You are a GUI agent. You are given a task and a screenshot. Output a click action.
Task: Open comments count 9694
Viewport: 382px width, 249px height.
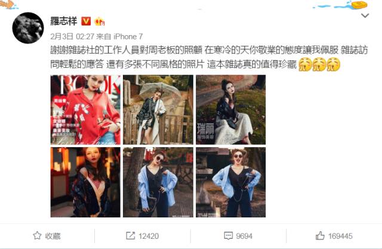point(244,236)
